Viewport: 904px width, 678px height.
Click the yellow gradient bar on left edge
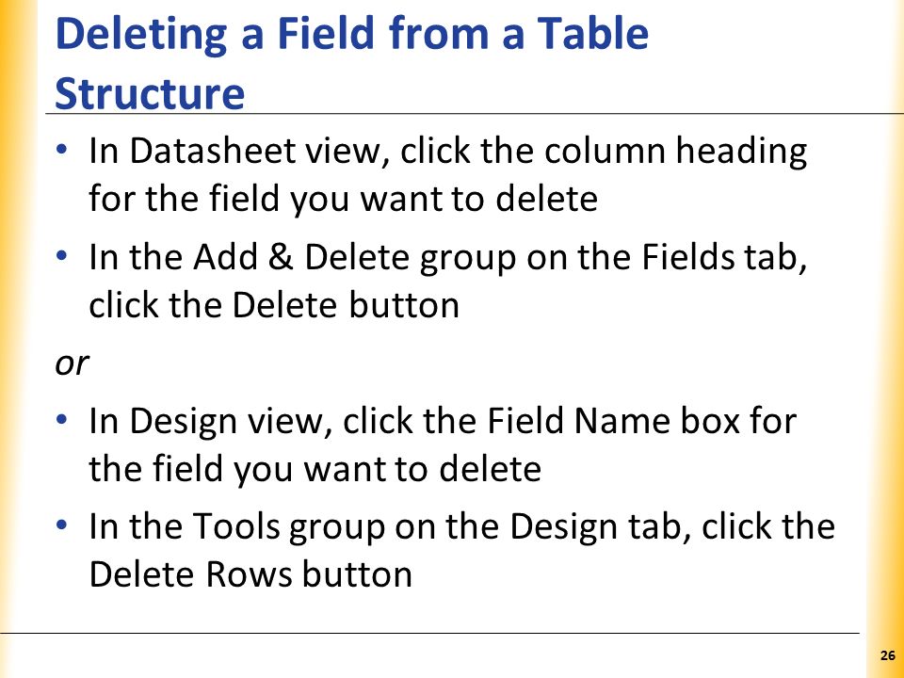[x=17, y=339]
